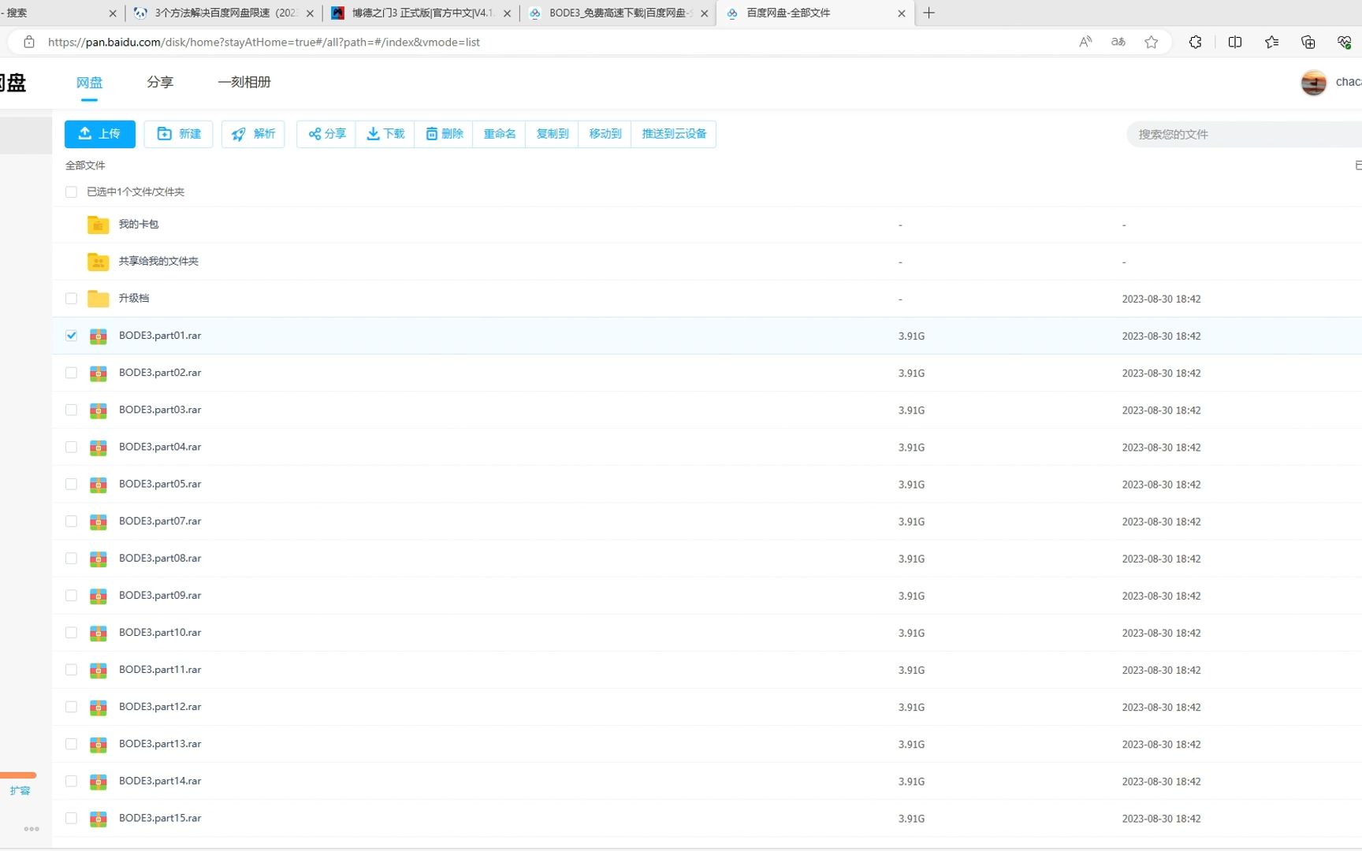
Task: Close the 百度网盘-全部文件 browser tab
Action: [902, 13]
